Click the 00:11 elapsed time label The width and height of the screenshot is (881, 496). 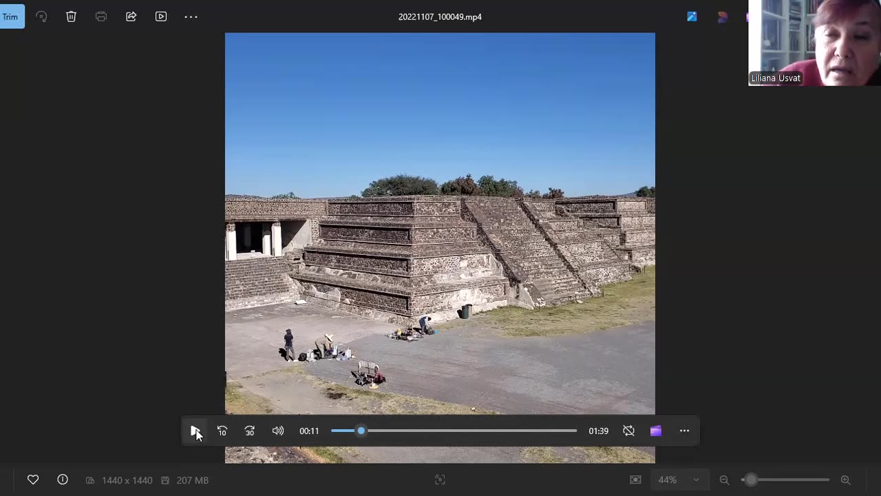coord(309,431)
